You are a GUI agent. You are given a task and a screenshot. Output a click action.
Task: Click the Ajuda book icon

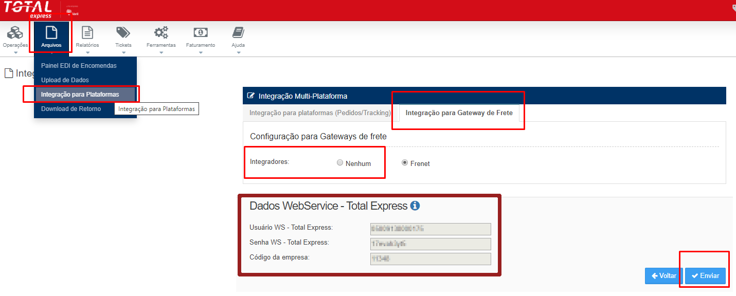[x=238, y=33]
